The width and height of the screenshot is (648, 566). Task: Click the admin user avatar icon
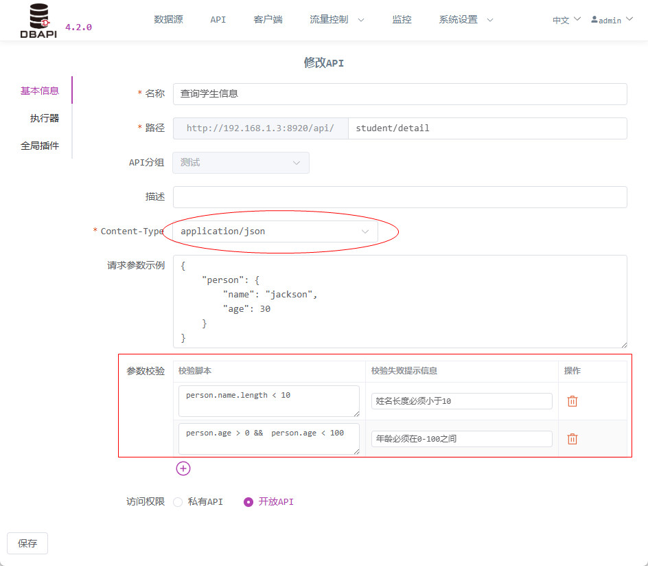(594, 19)
